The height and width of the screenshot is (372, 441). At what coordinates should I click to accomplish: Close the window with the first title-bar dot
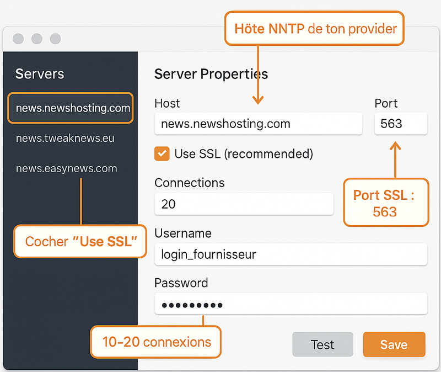tap(18, 39)
